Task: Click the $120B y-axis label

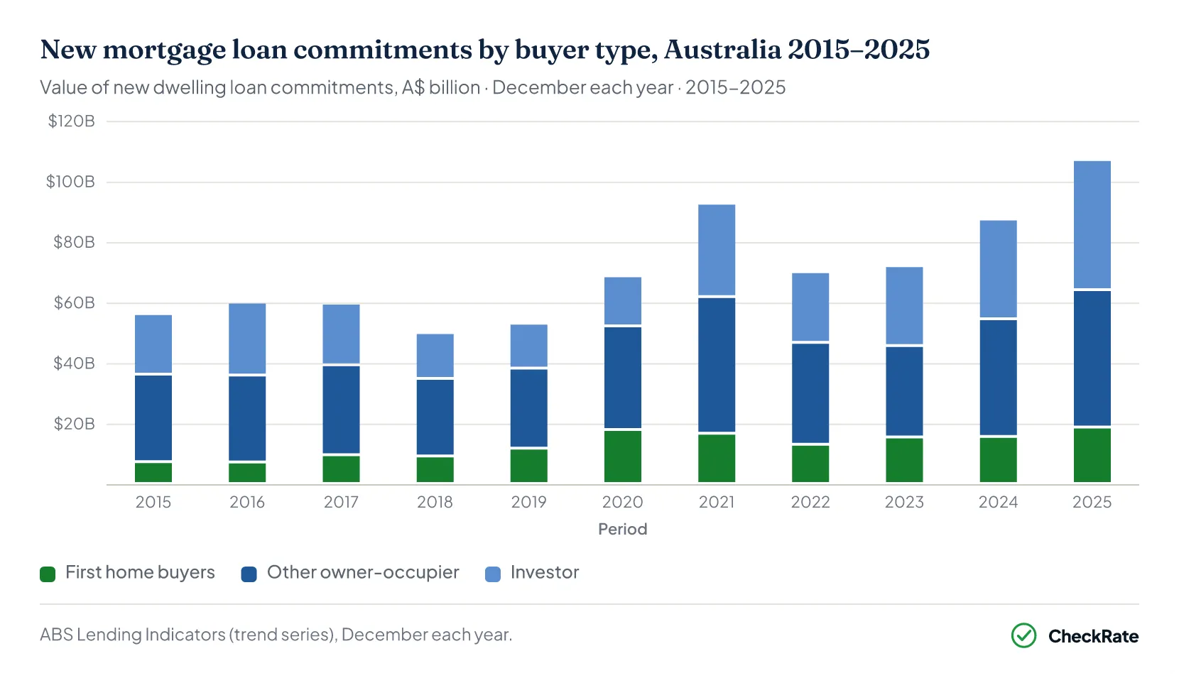Action: click(71, 121)
